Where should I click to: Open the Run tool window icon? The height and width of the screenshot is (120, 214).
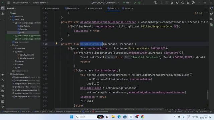pos(3,80)
